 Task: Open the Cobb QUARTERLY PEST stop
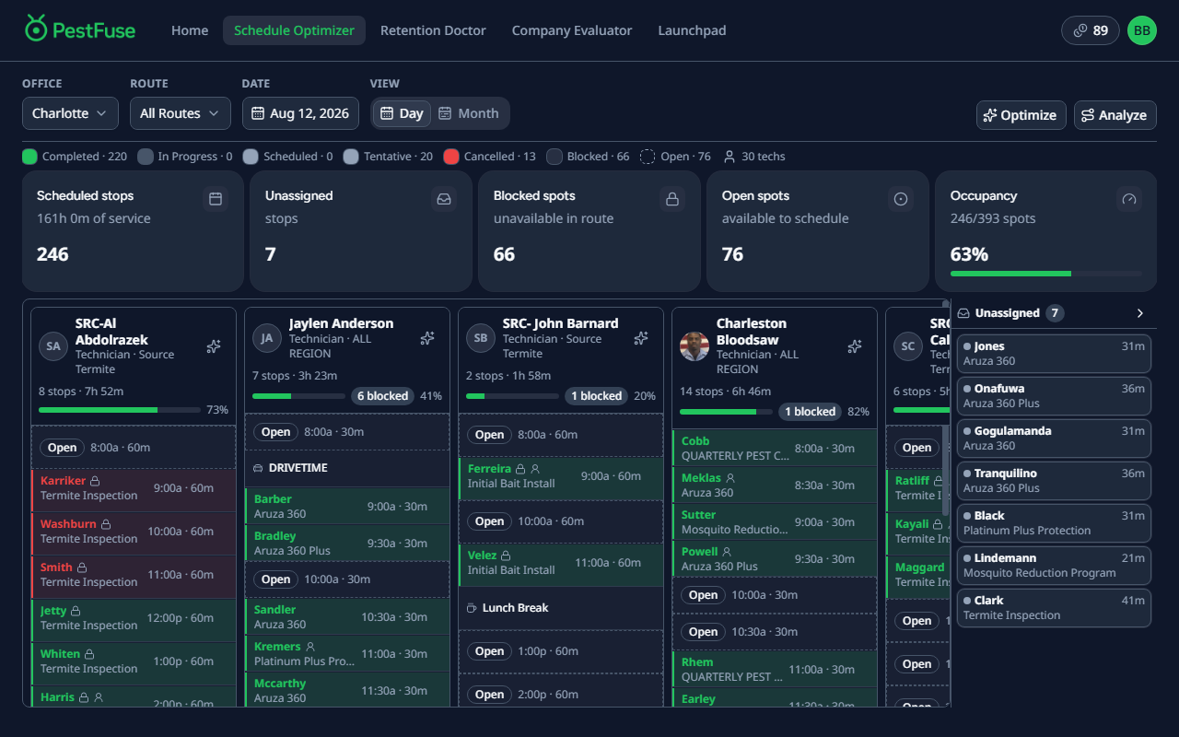(x=775, y=448)
